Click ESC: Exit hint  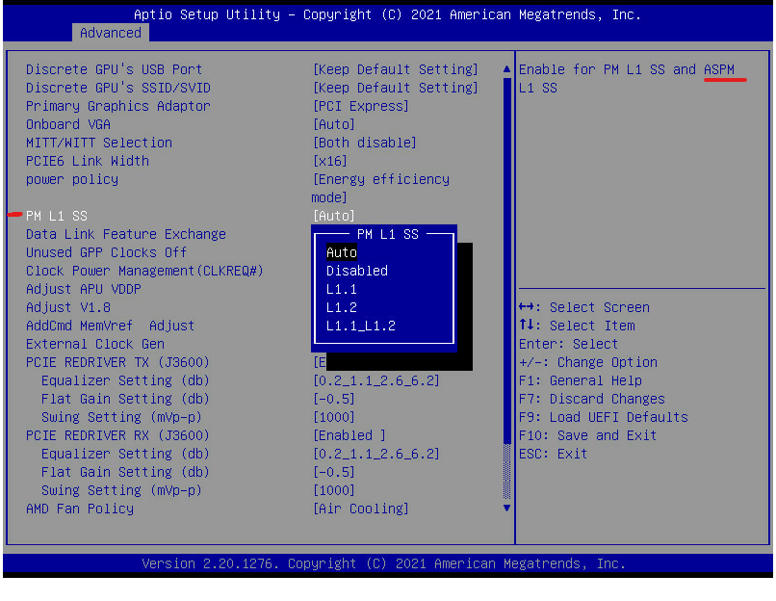pyautogui.click(x=554, y=454)
